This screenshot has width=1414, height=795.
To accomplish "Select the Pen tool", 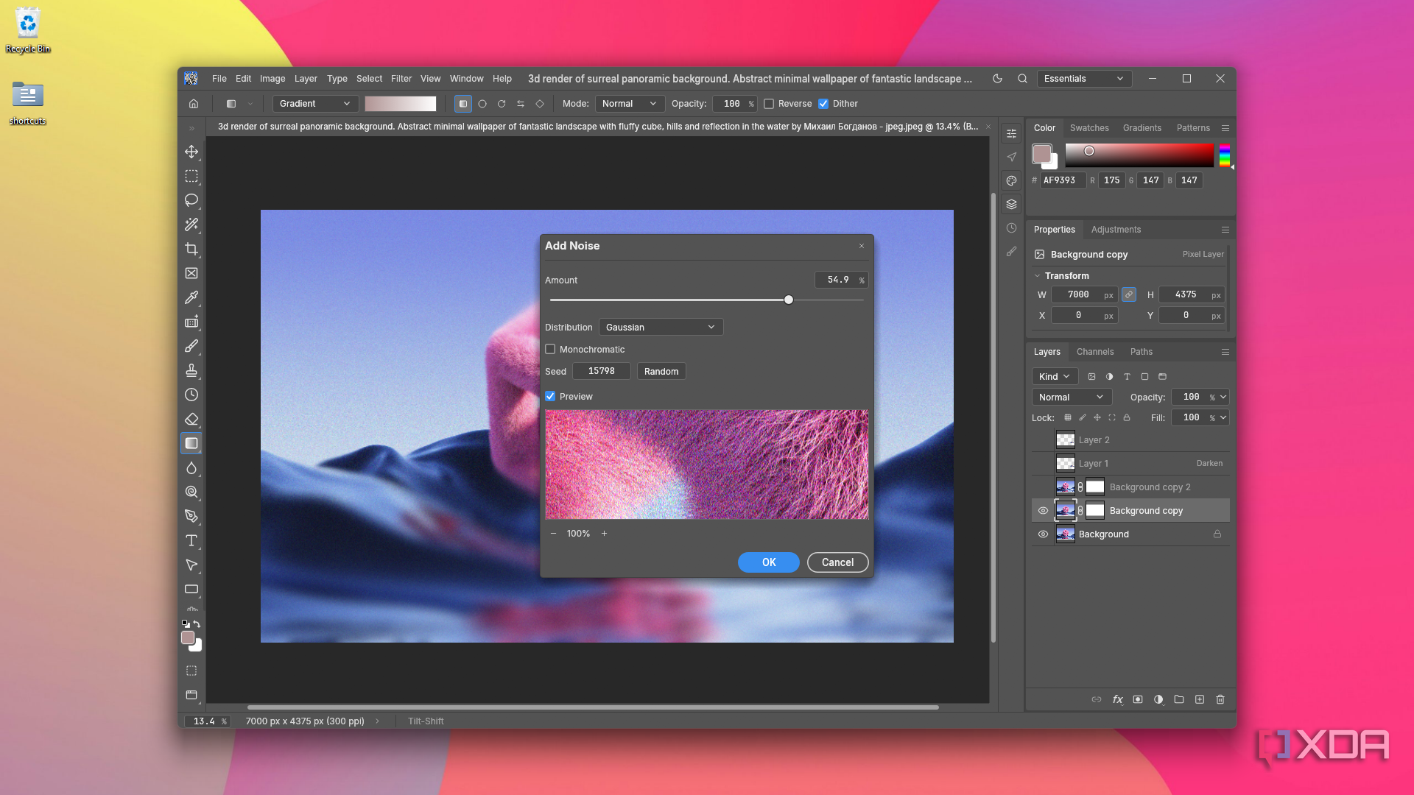I will [x=191, y=516].
